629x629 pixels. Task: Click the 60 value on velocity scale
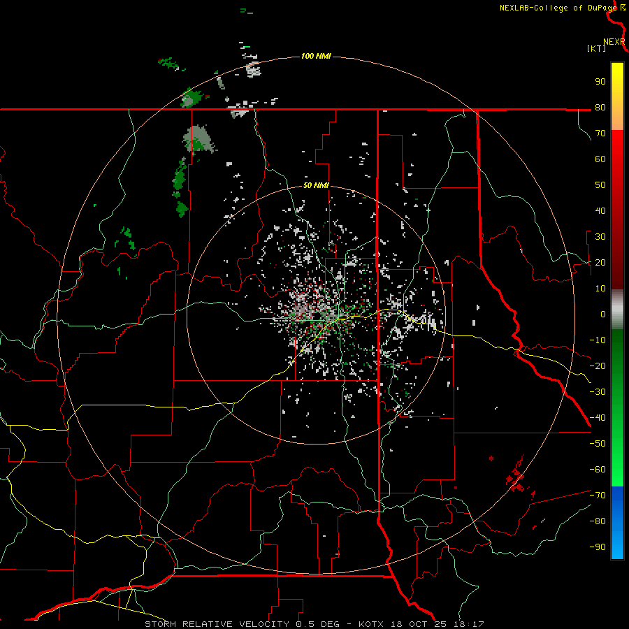tap(600, 159)
